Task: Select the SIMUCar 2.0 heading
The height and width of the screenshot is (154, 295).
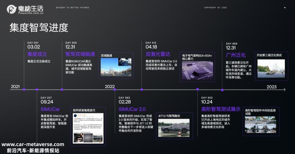Action: pyautogui.click(x=132, y=109)
